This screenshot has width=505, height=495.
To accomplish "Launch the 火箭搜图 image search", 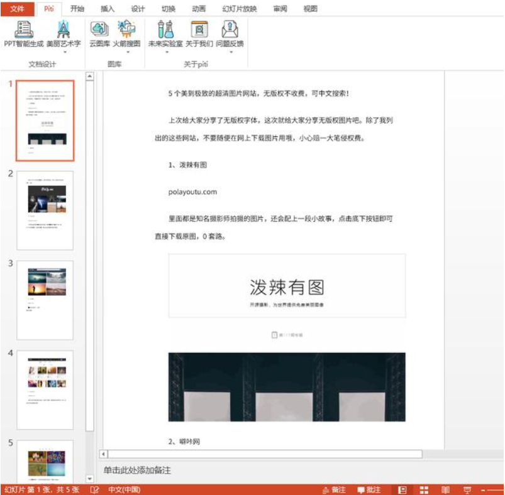I will [126, 34].
